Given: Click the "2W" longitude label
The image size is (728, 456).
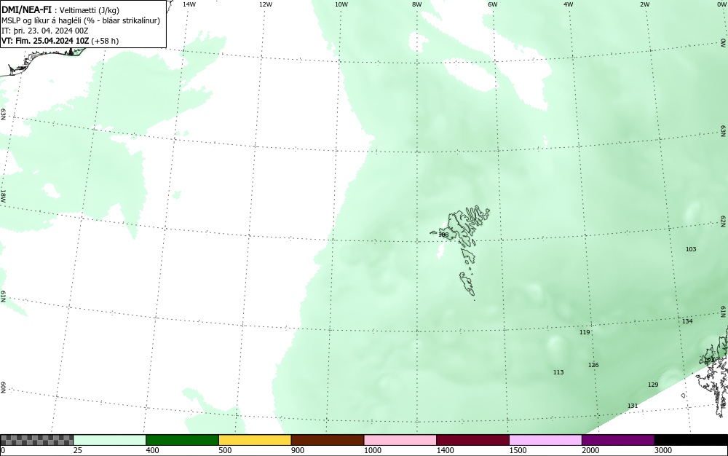Looking at the screenshot, I should click(644, 4).
